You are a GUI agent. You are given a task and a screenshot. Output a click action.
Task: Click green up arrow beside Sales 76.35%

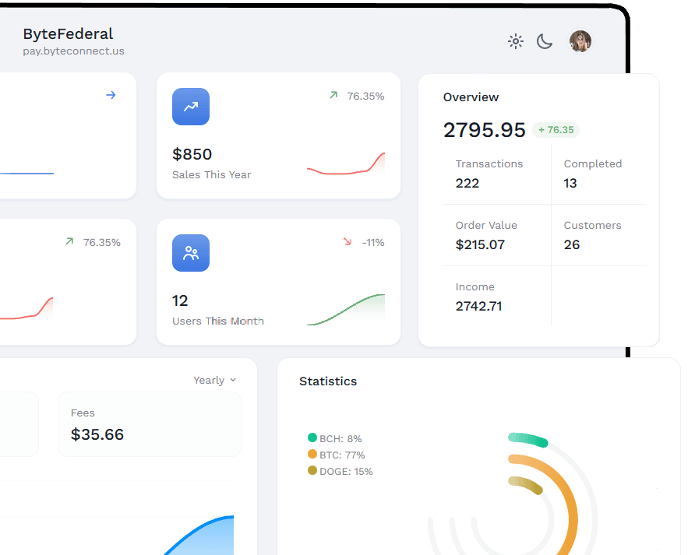coord(333,95)
